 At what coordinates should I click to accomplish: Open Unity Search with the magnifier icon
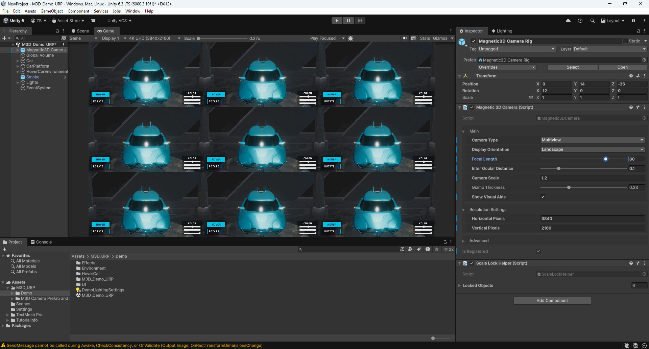point(592,21)
